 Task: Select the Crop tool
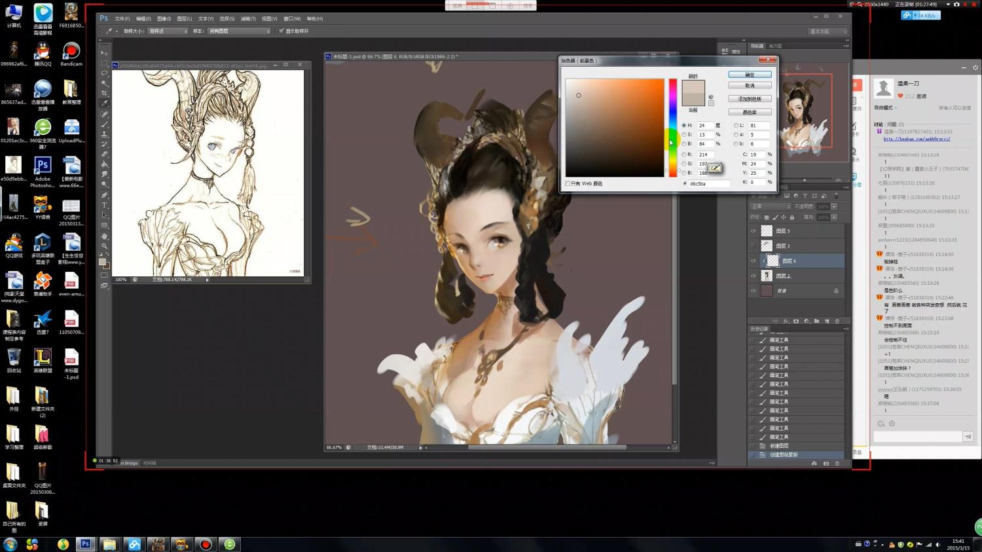point(104,93)
